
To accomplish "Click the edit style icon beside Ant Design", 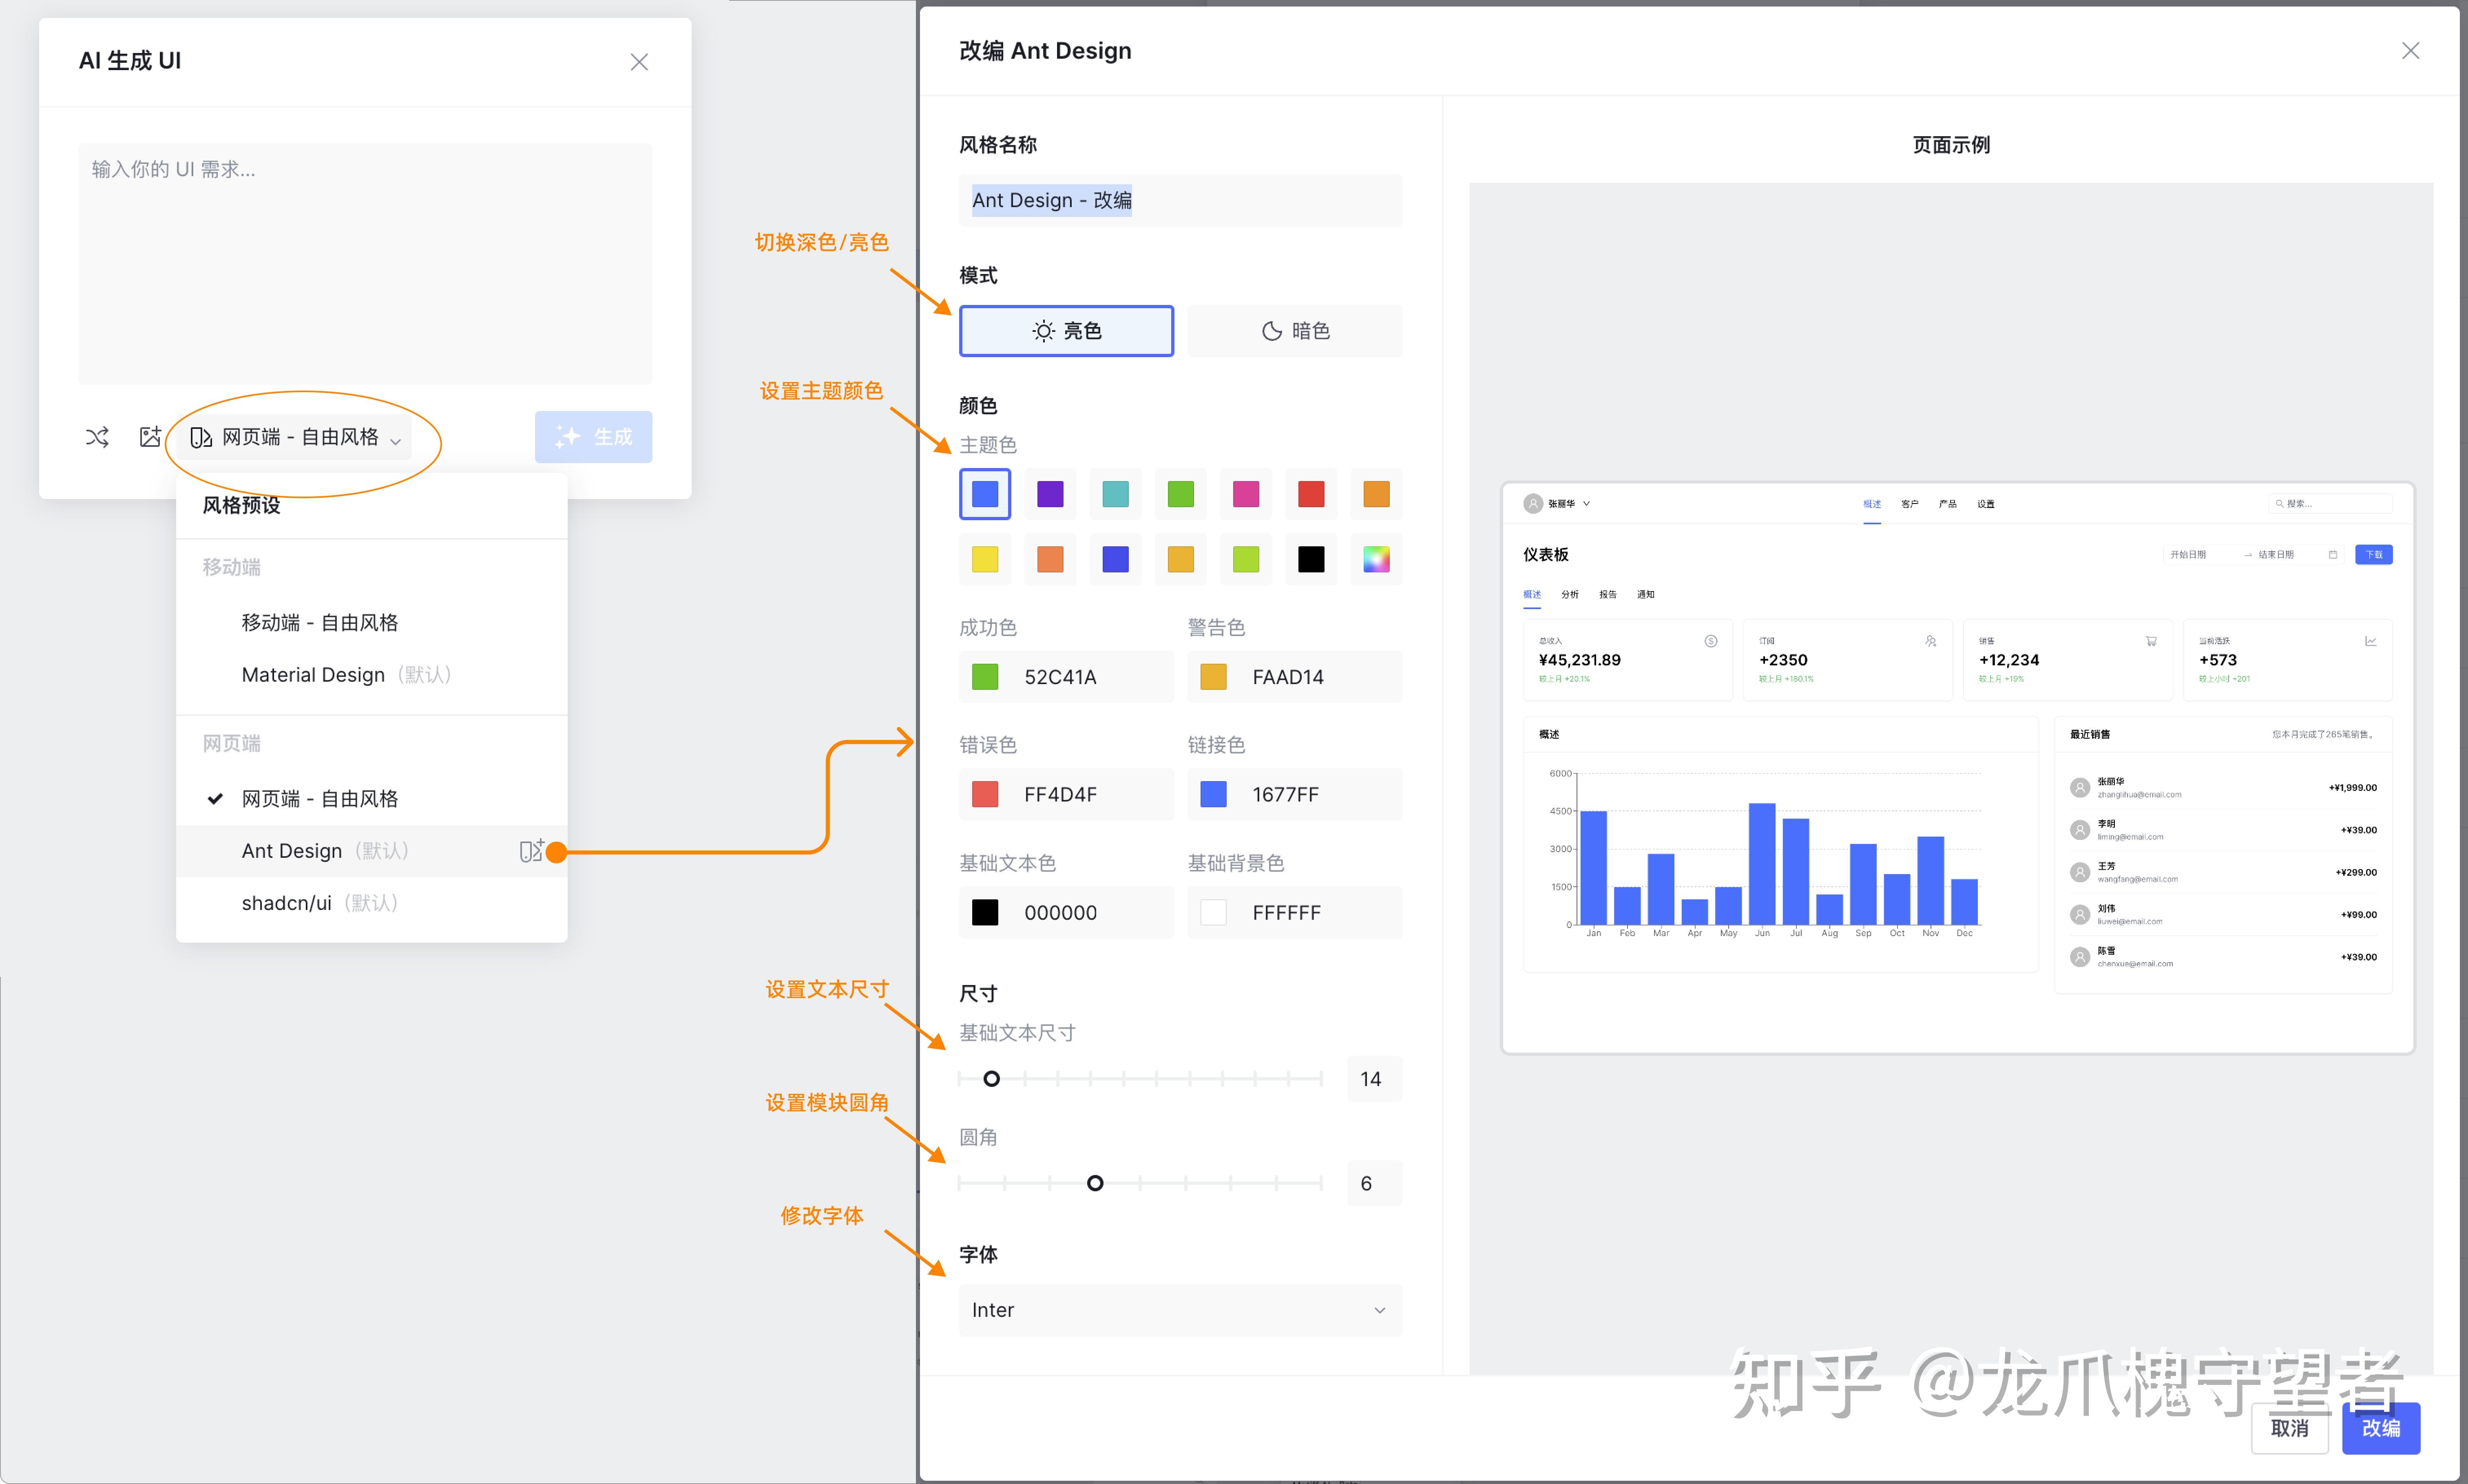I will [x=531, y=851].
